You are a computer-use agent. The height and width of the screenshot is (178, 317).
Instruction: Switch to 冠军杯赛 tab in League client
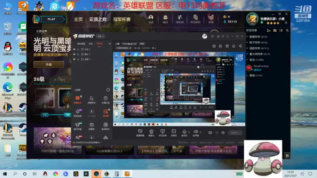point(122,19)
